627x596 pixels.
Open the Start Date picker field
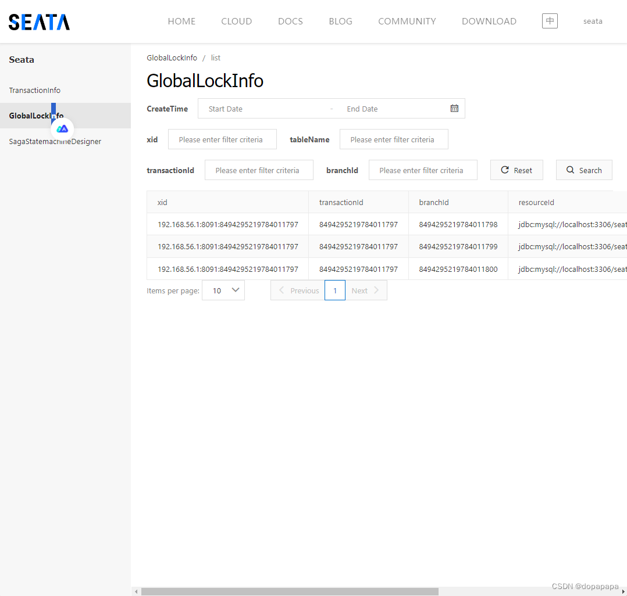click(x=244, y=108)
